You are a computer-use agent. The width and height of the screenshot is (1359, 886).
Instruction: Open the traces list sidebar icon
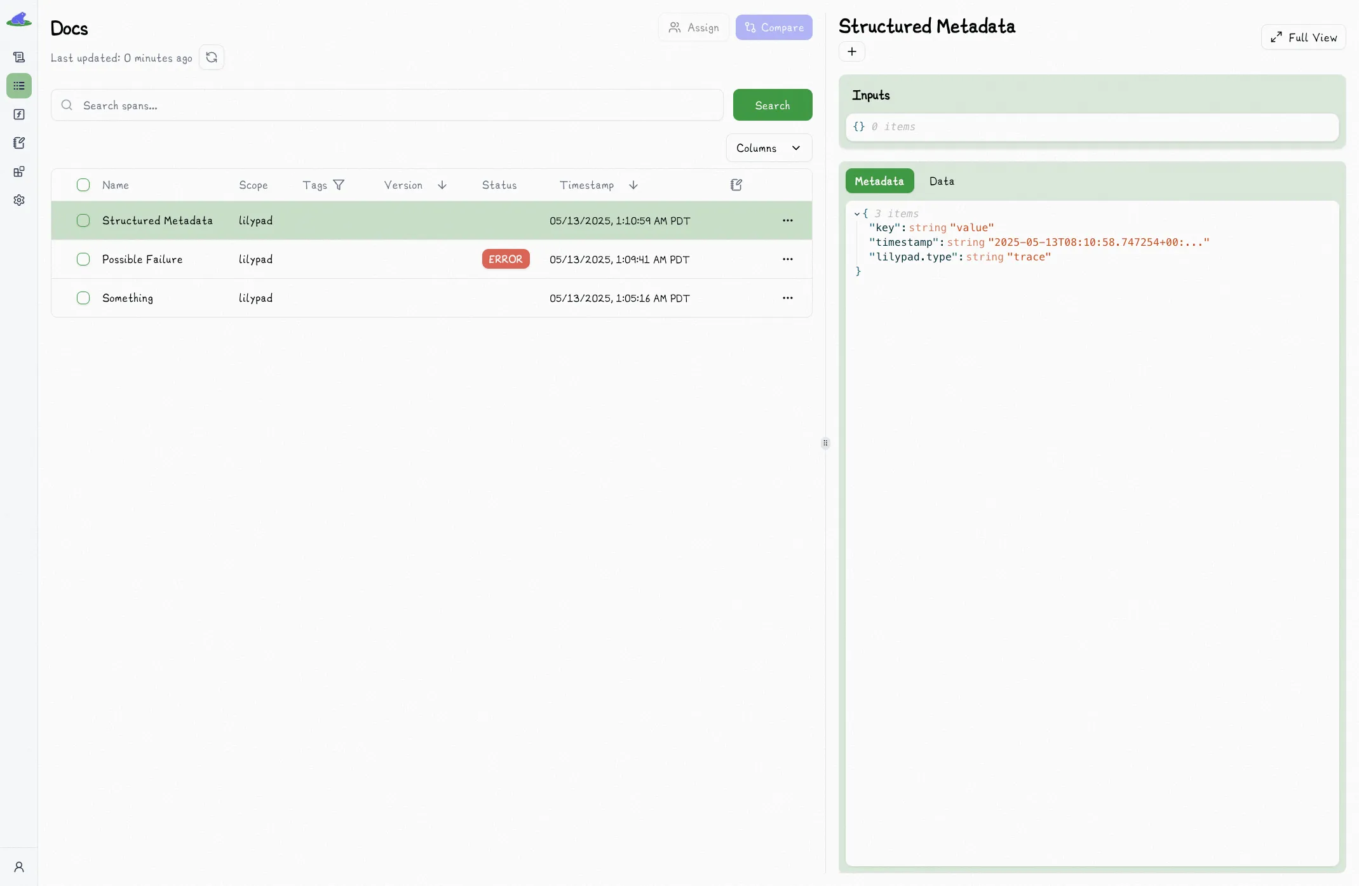[19, 86]
